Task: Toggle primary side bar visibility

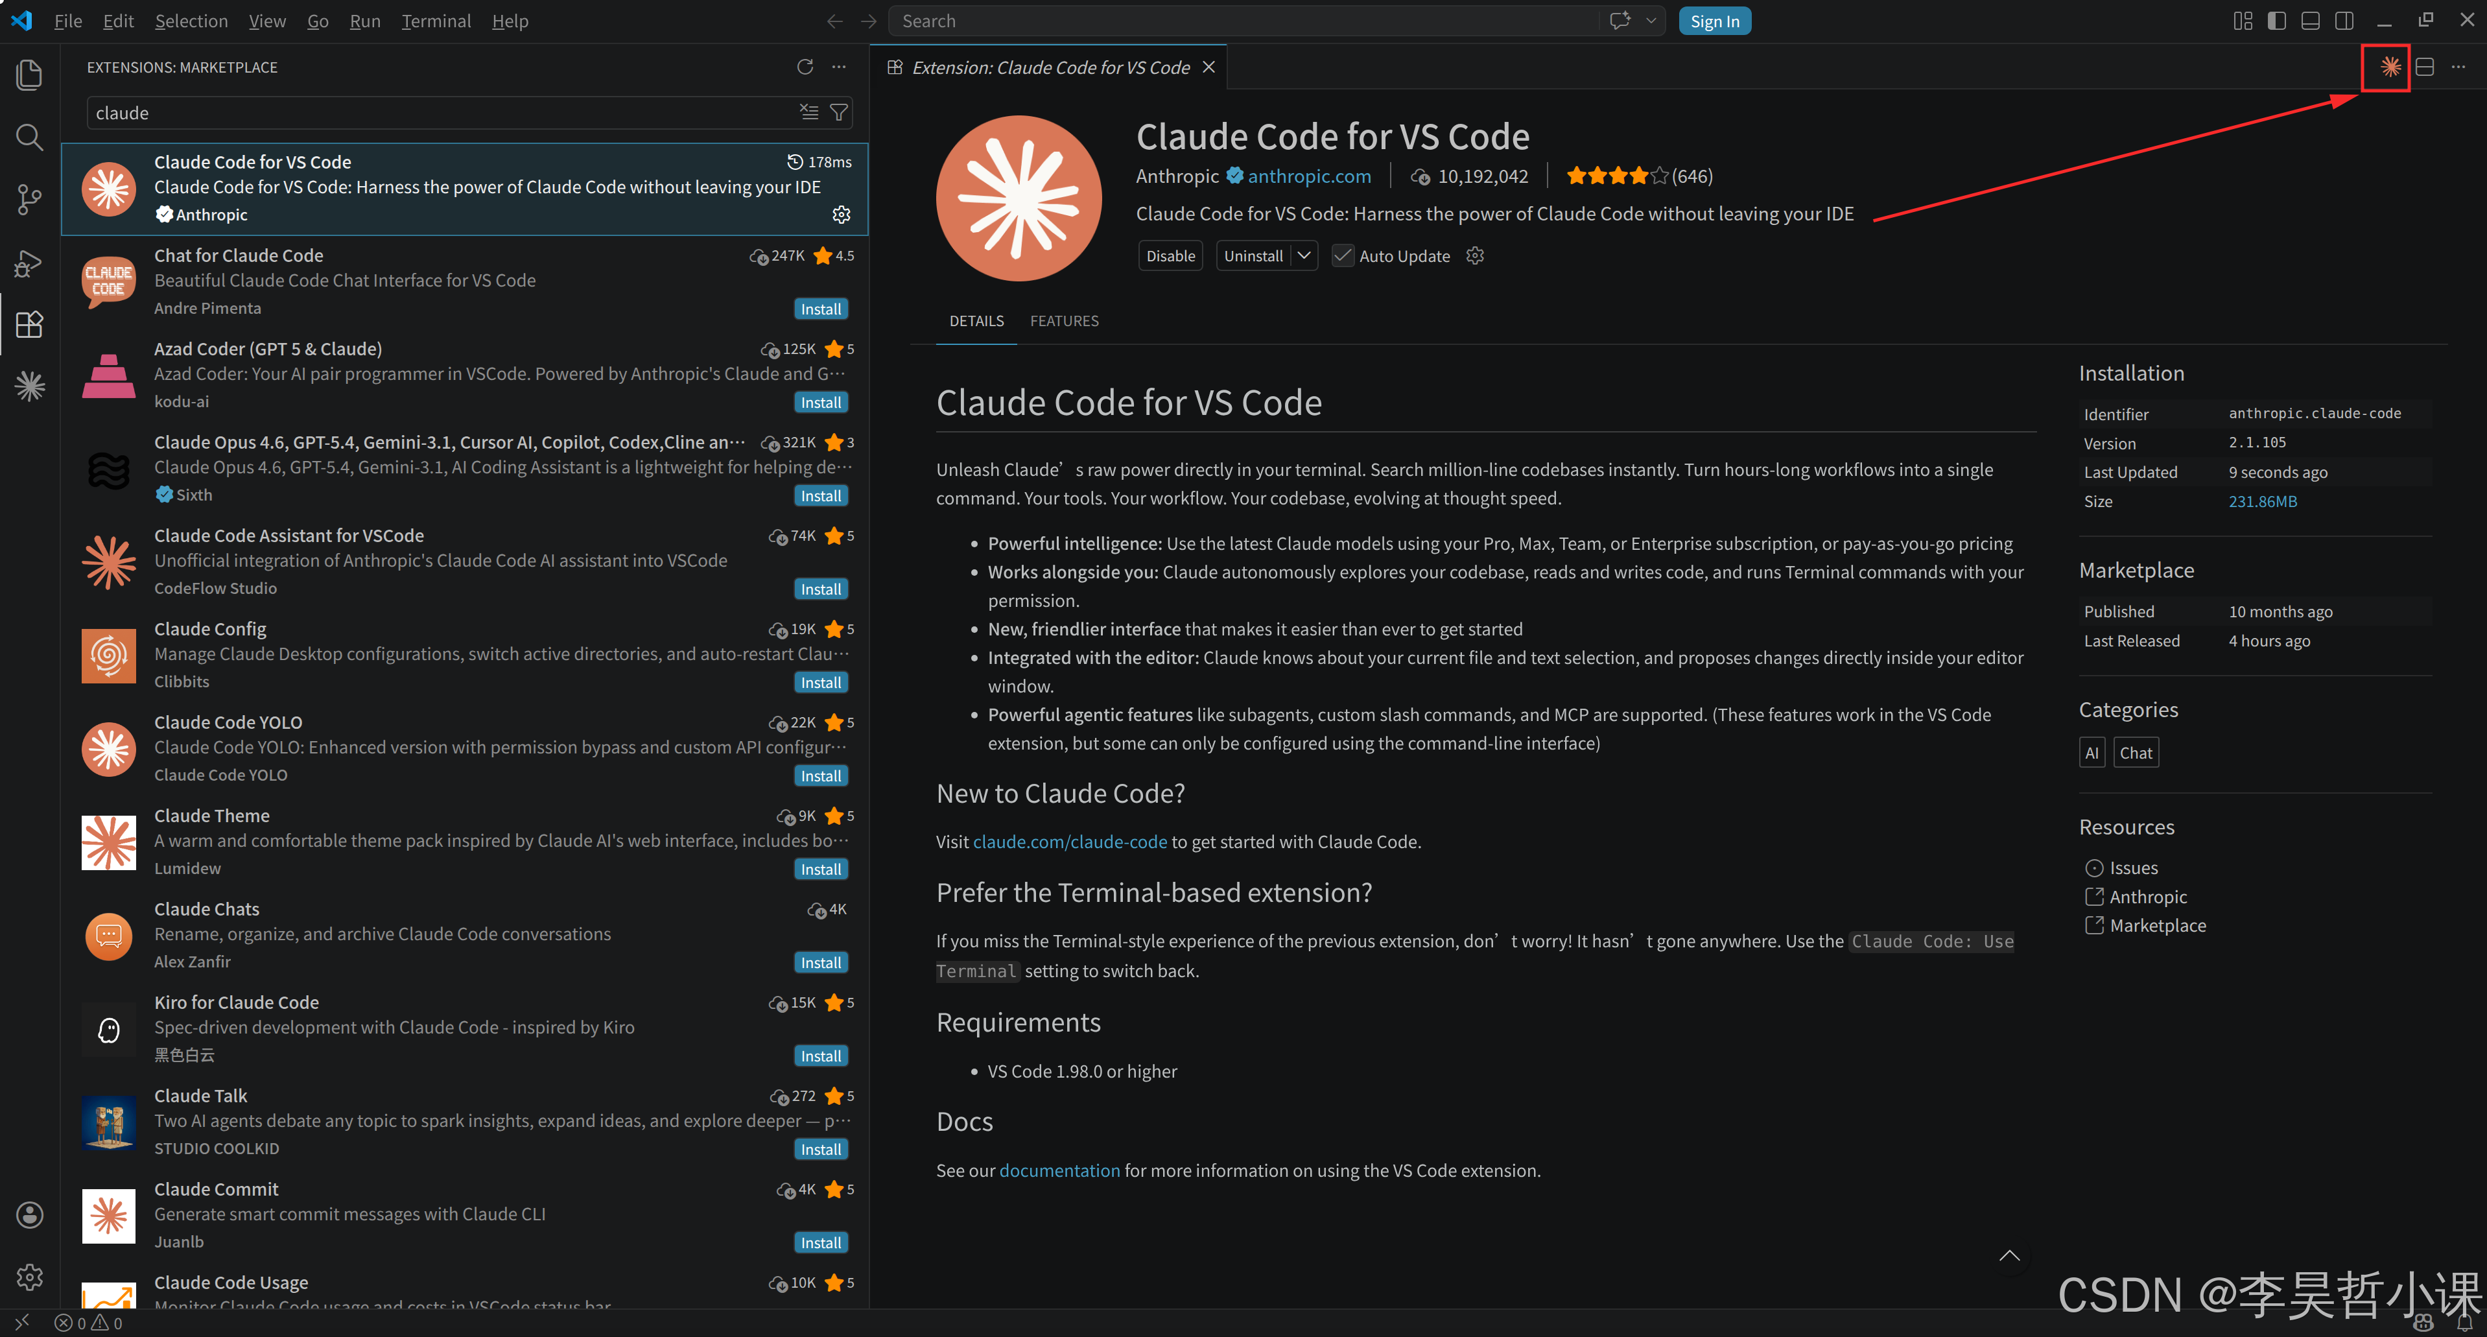Action: pos(2276,20)
